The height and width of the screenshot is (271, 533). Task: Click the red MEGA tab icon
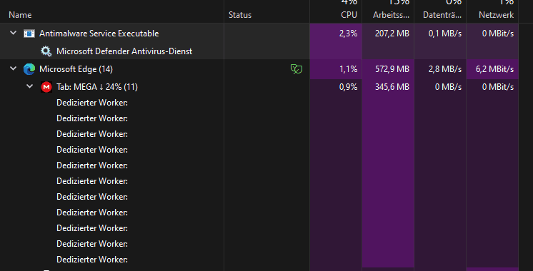(x=46, y=87)
